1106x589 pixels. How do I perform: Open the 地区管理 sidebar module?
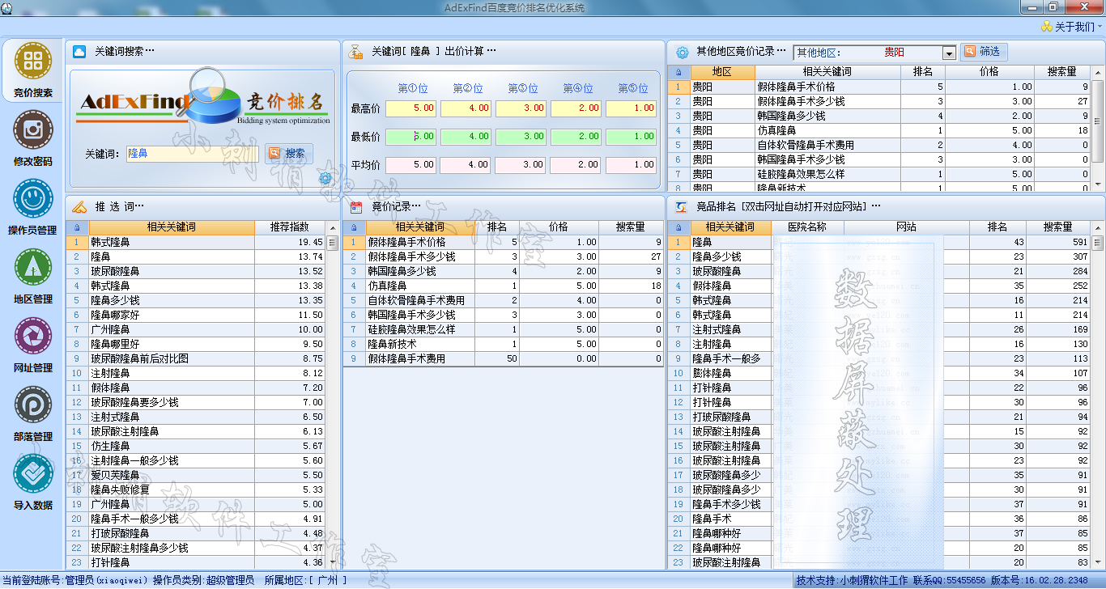click(32, 276)
